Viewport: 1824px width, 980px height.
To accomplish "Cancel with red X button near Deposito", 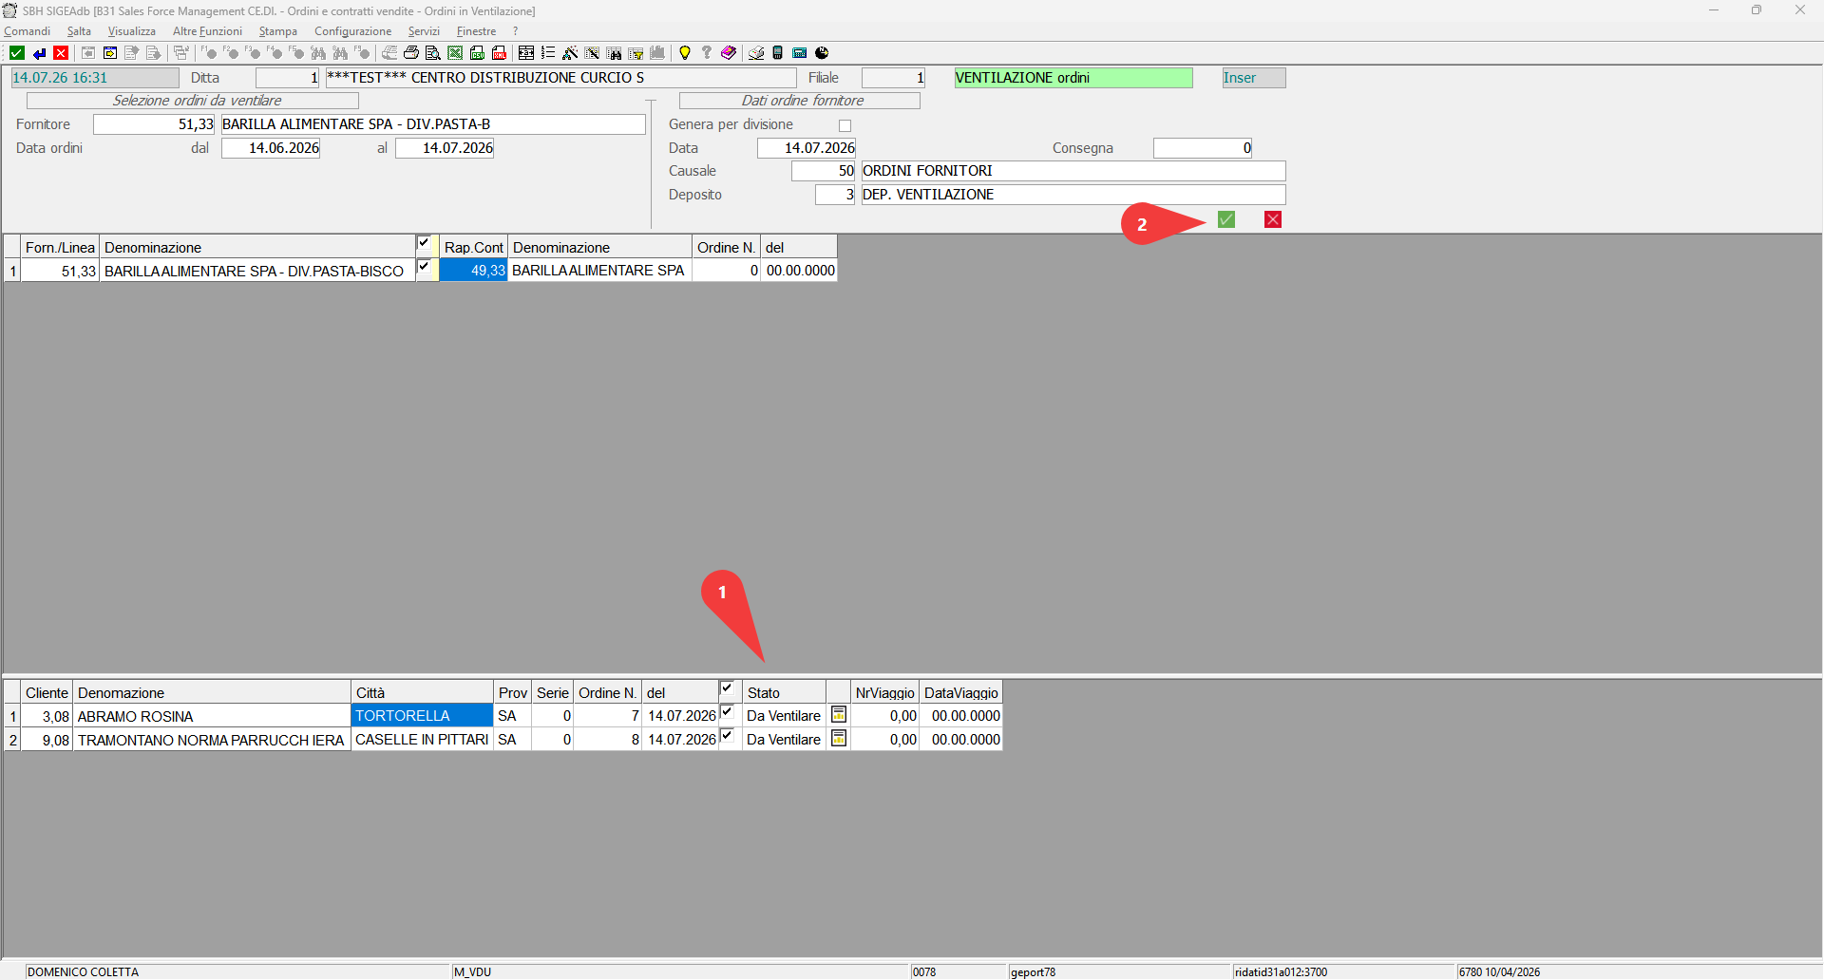I will (1273, 219).
